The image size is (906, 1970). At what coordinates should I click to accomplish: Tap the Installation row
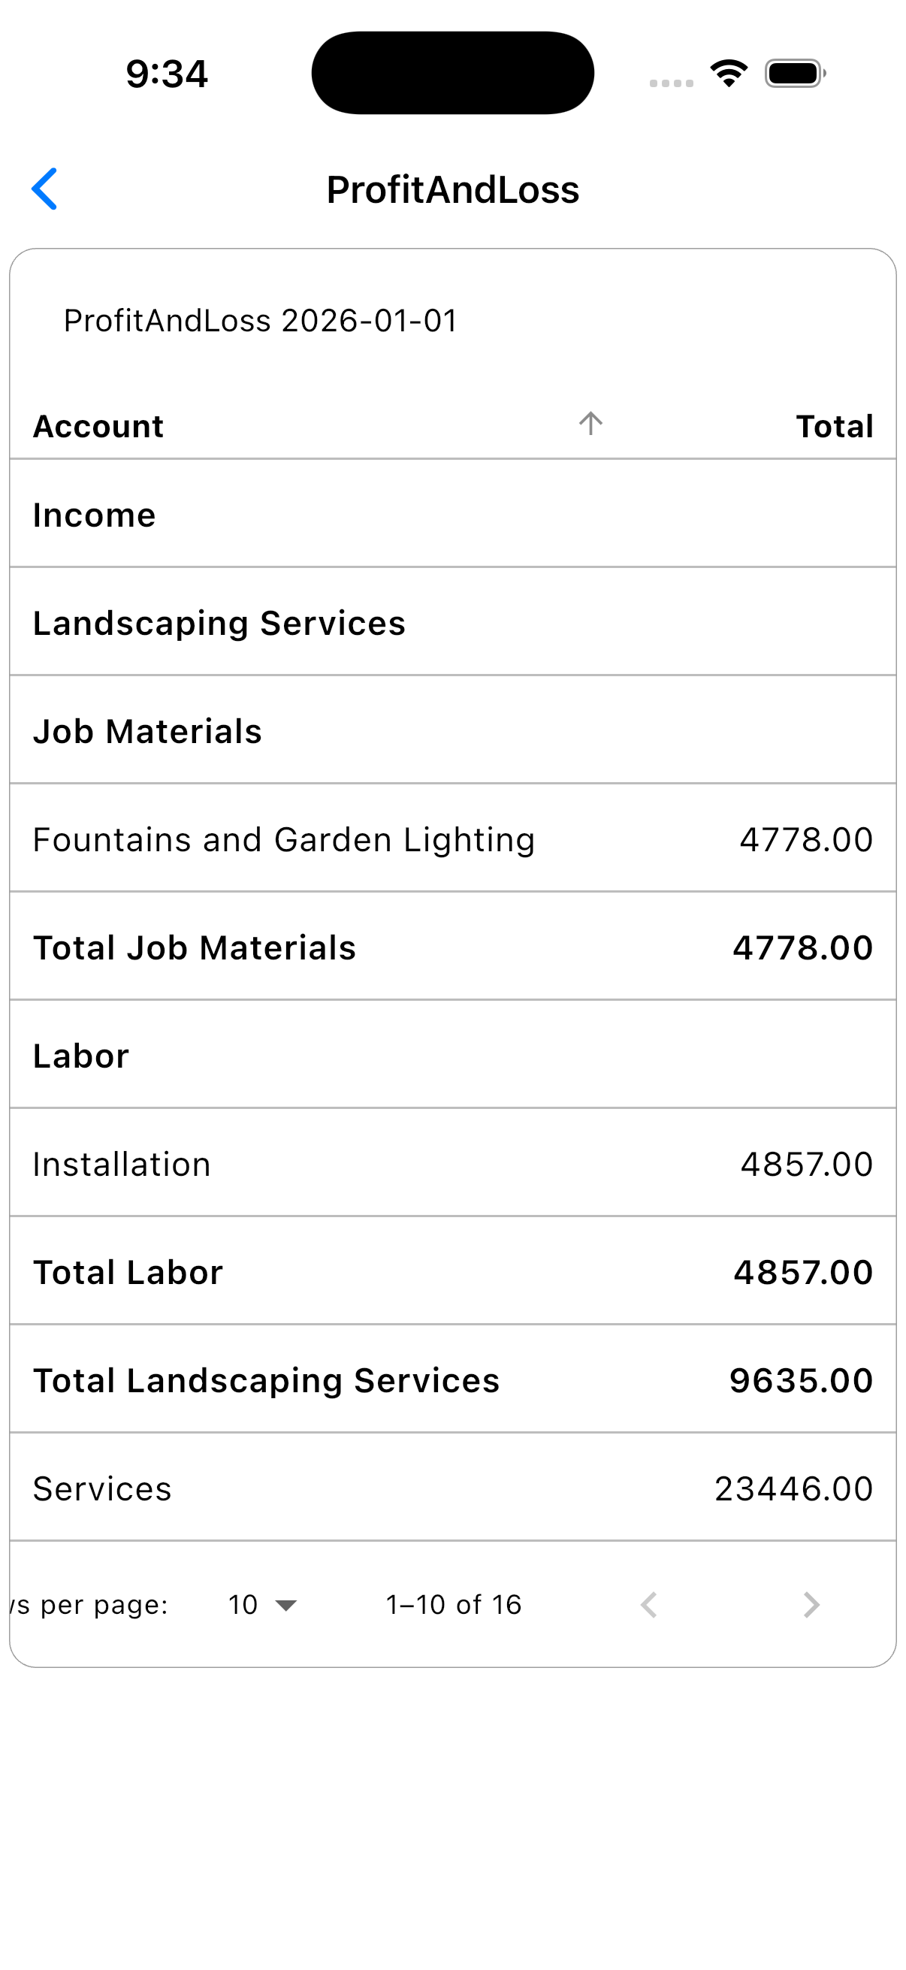click(452, 1163)
